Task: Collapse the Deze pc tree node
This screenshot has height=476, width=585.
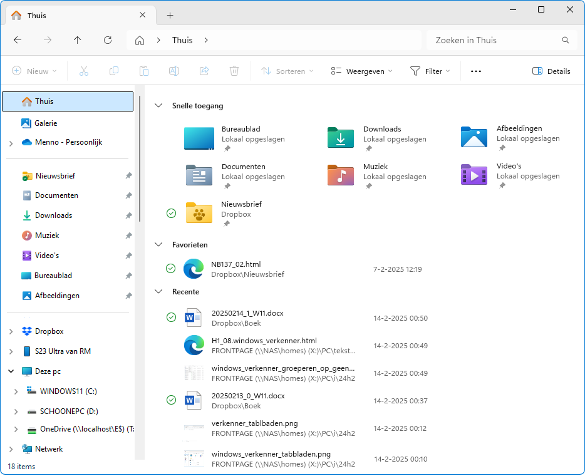Action: pos(11,371)
